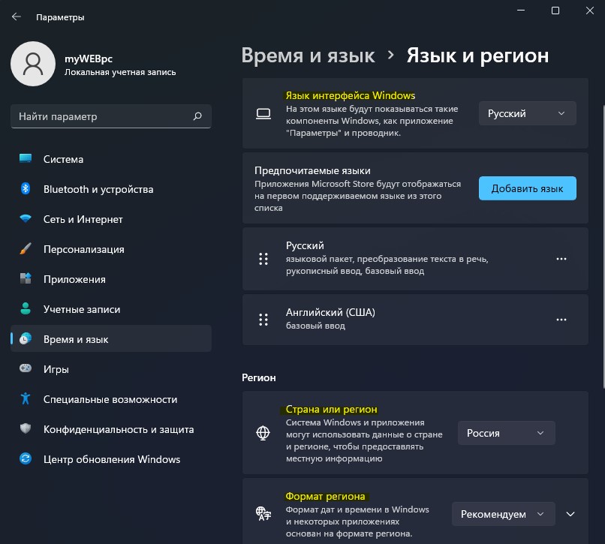605x544 pixels.
Task: Open Игры settings category
Action: click(x=111, y=369)
